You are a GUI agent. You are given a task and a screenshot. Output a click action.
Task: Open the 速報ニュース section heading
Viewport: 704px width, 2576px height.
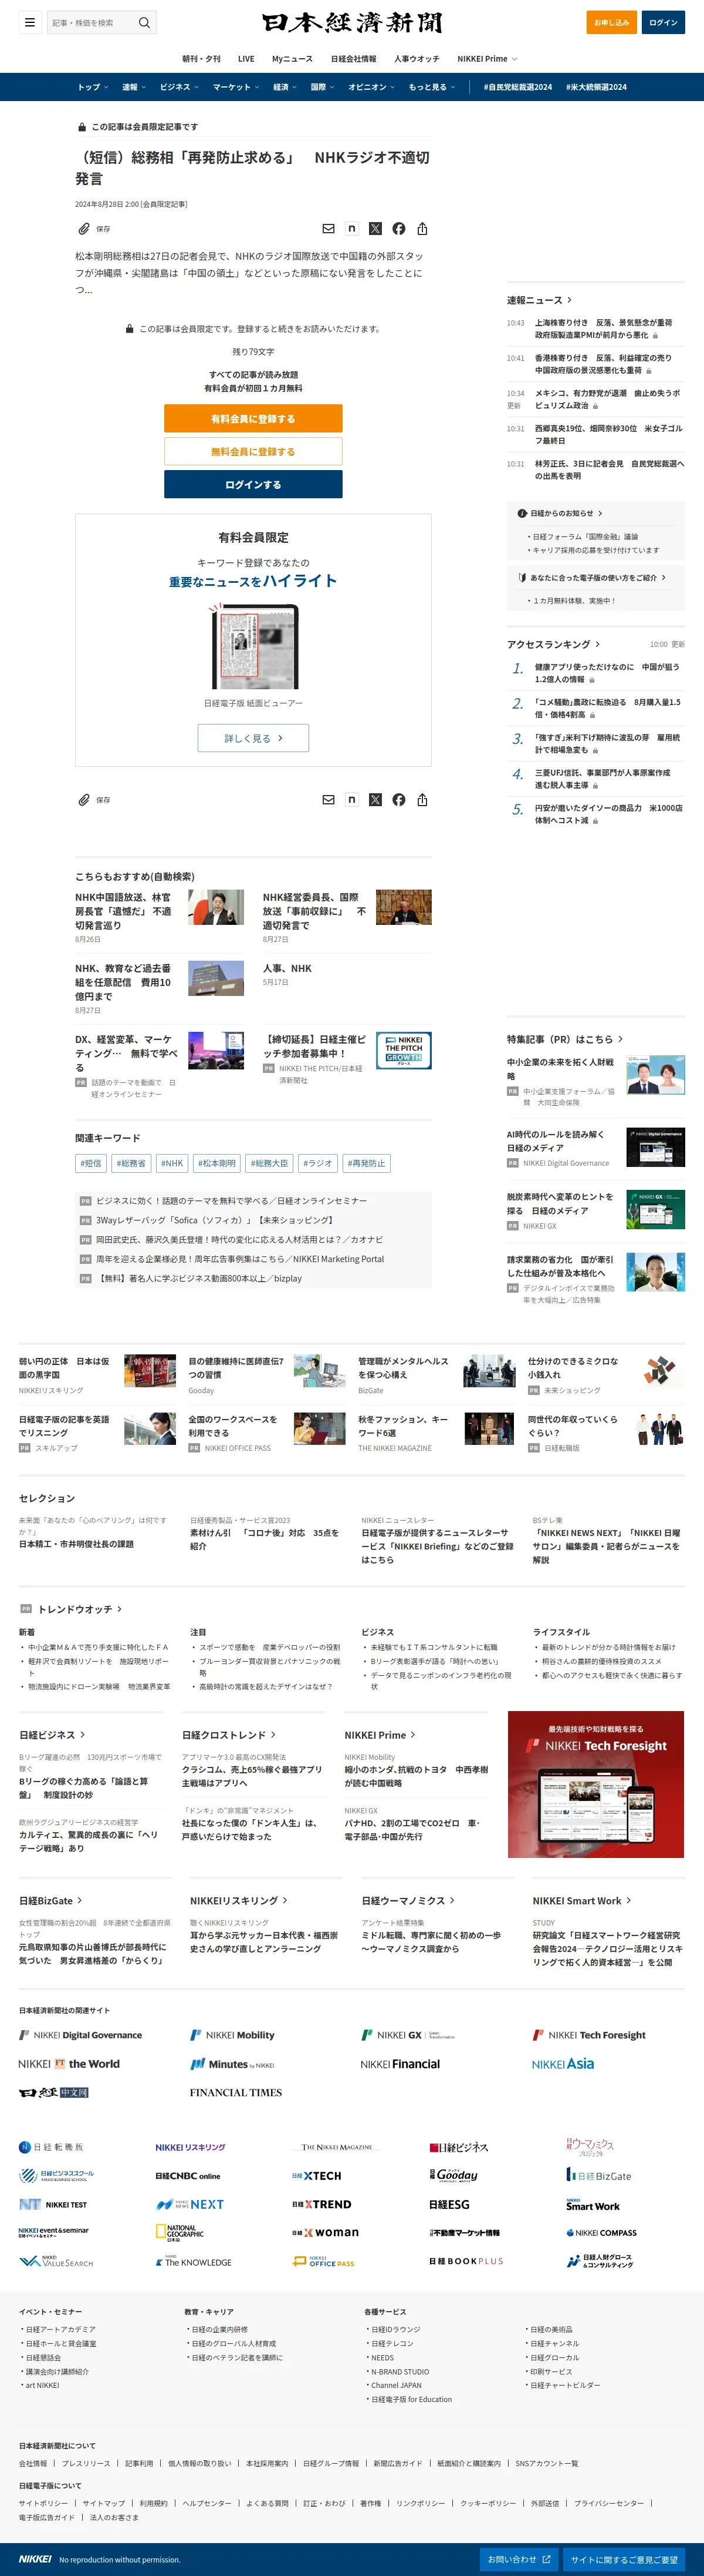539,300
